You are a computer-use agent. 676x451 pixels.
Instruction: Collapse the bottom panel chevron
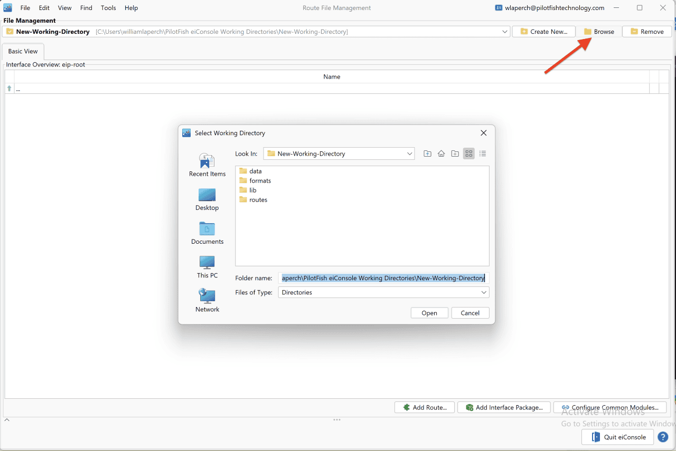7,420
